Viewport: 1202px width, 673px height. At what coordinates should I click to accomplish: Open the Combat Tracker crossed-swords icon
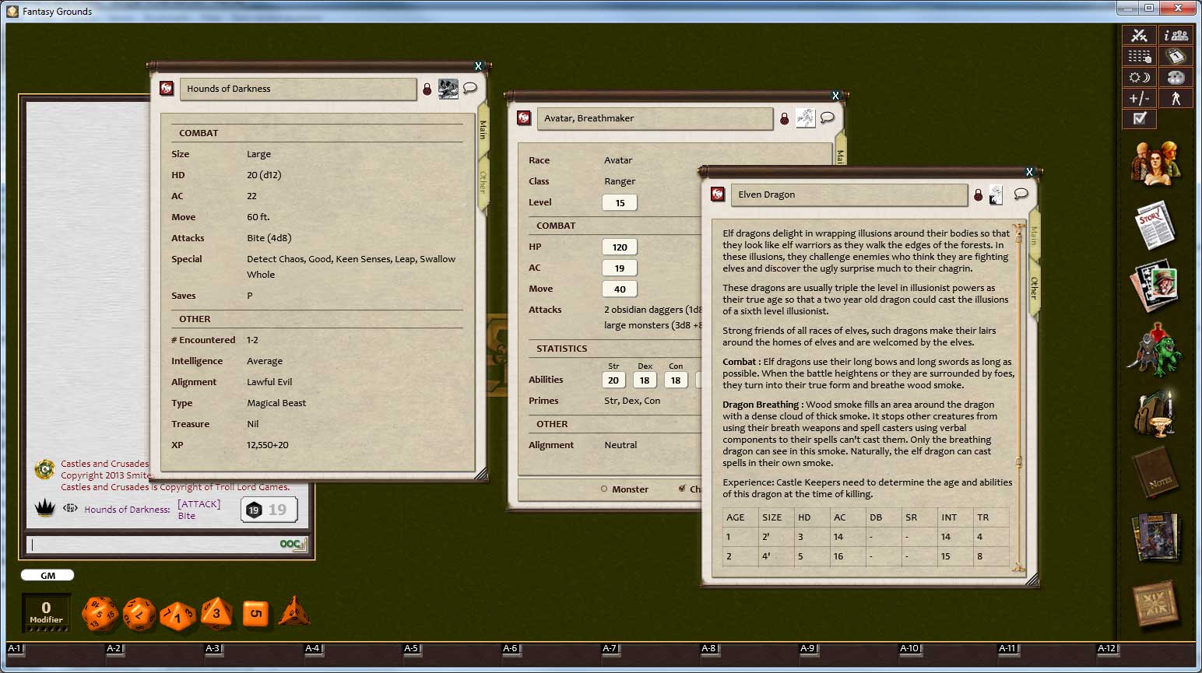[1138, 35]
